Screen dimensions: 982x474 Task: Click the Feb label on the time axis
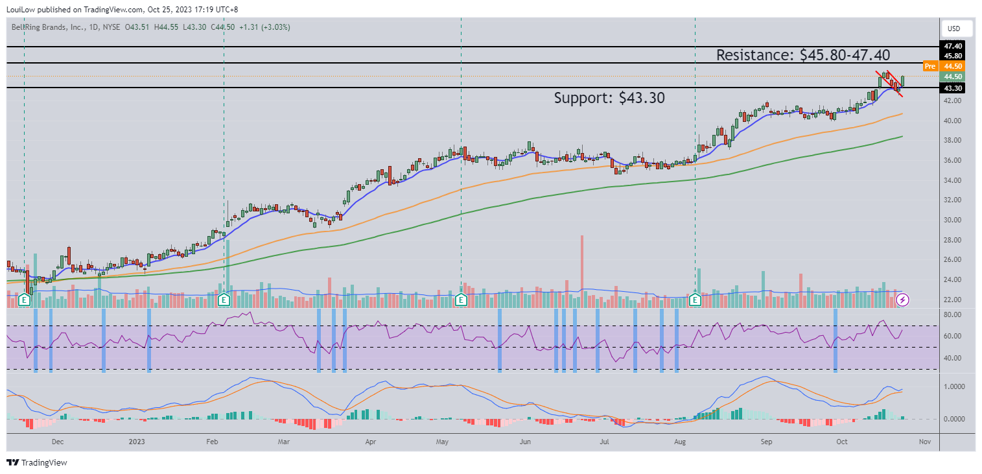(211, 442)
